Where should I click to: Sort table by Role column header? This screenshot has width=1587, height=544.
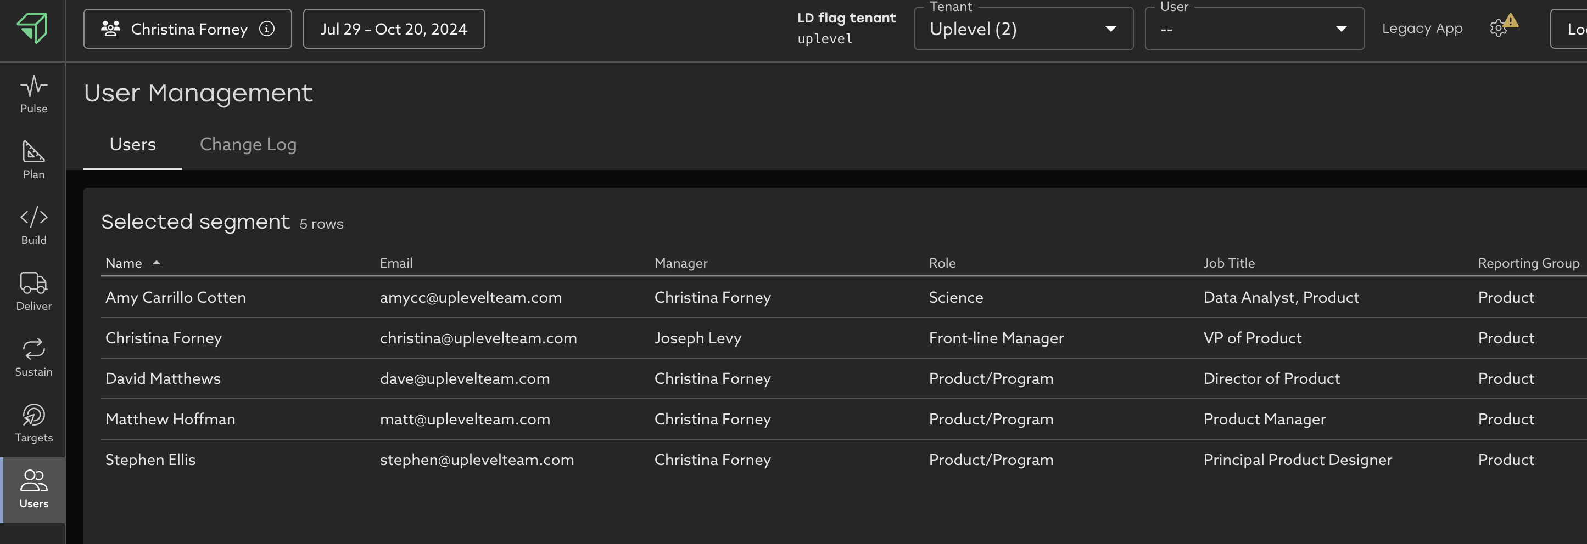tap(942, 263)
